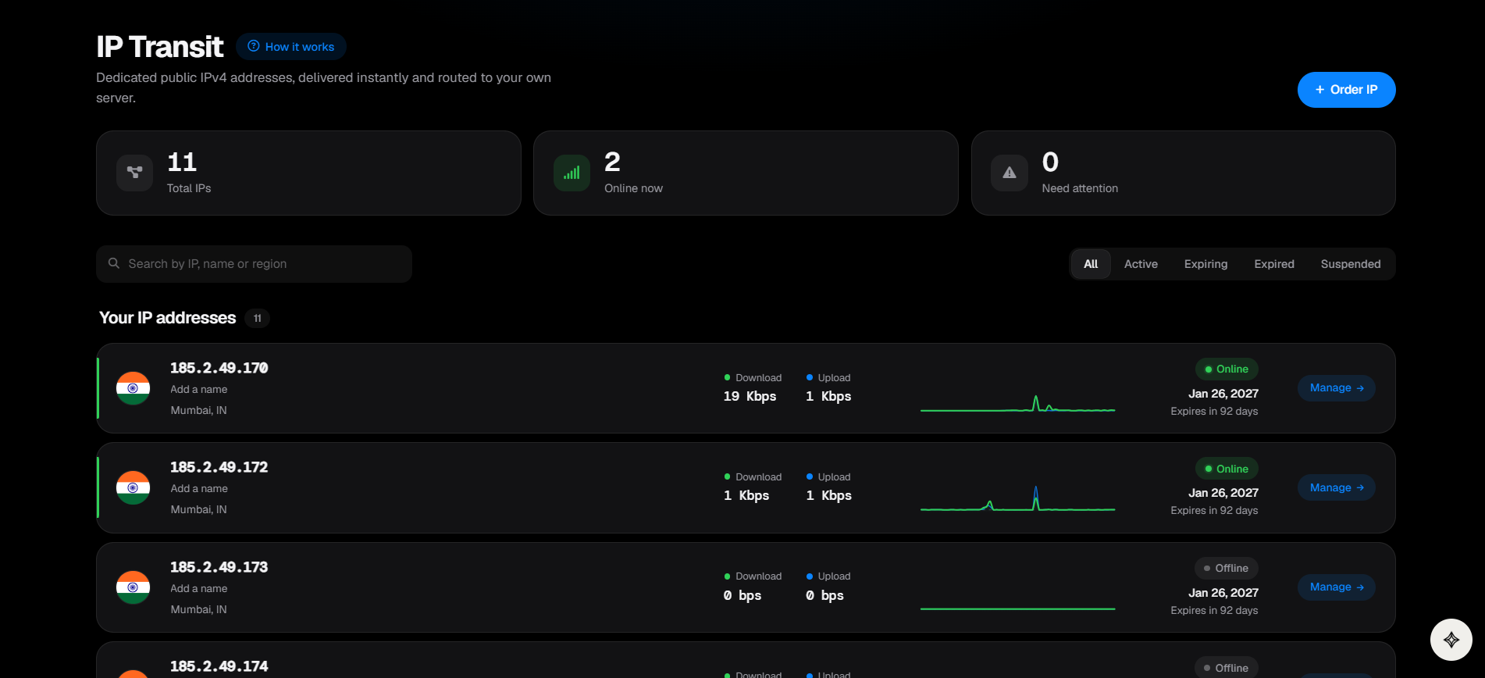Select the IP address text 185.2.49.172
Viewport: 1485px width, 678px height.
click(219, 467)
